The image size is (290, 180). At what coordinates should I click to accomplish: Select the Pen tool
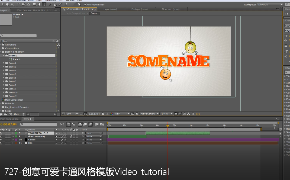(39, 4)
